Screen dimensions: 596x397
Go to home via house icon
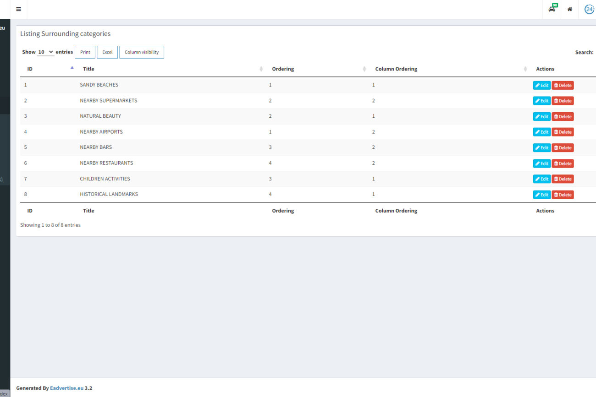[569, 9]
